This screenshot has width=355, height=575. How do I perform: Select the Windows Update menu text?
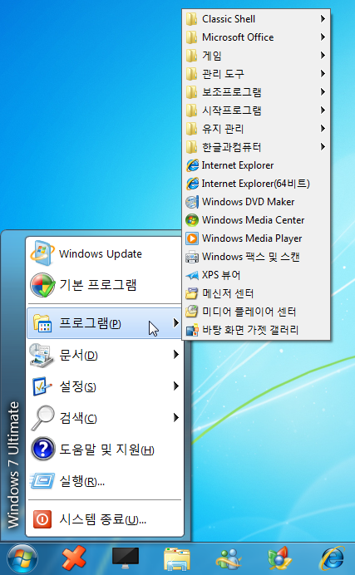(x=101, y=253)
